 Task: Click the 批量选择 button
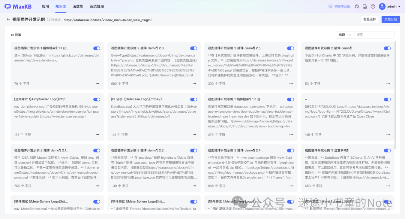point(370,19)
